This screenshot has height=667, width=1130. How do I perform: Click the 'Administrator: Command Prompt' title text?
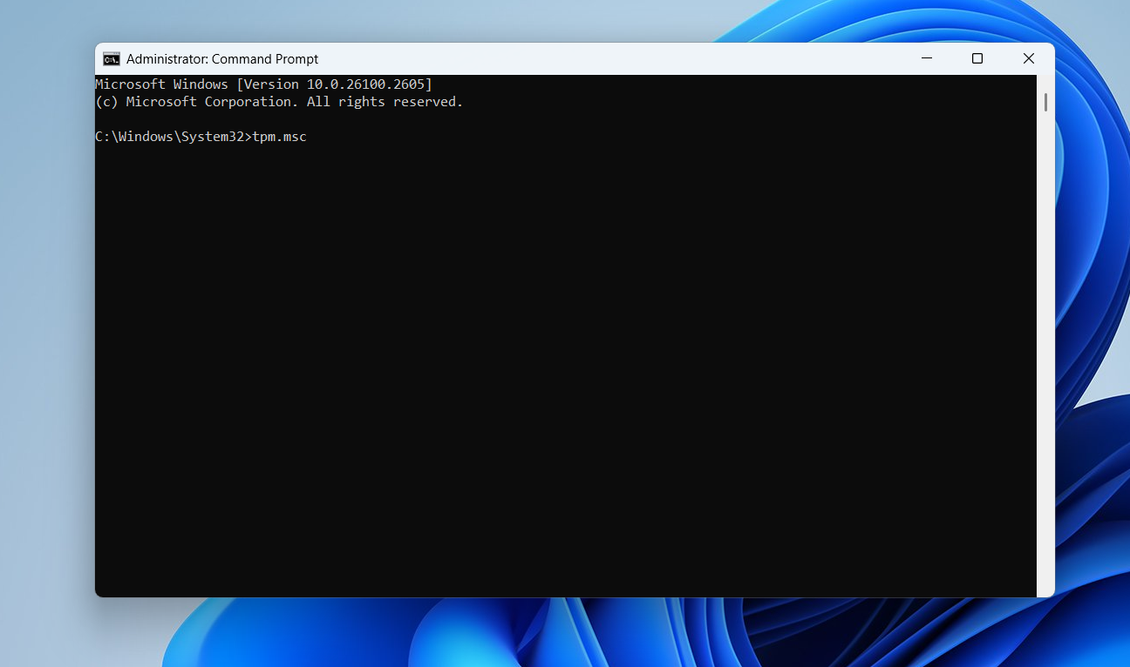[222, 59]
